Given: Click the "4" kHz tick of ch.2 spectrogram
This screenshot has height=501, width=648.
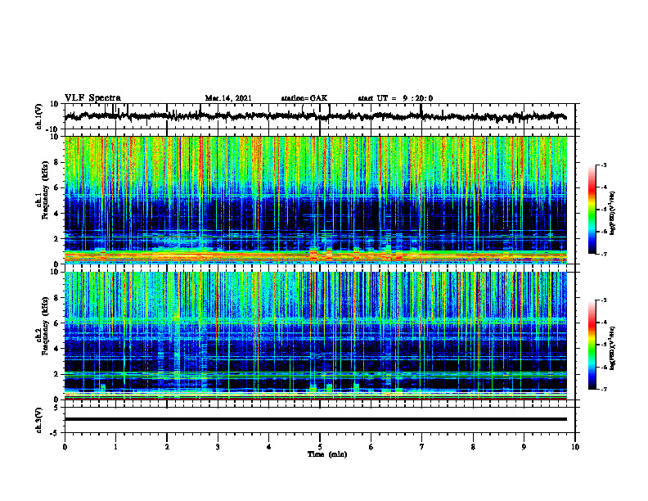Looking at the screenshot, I should pos(56,349).
